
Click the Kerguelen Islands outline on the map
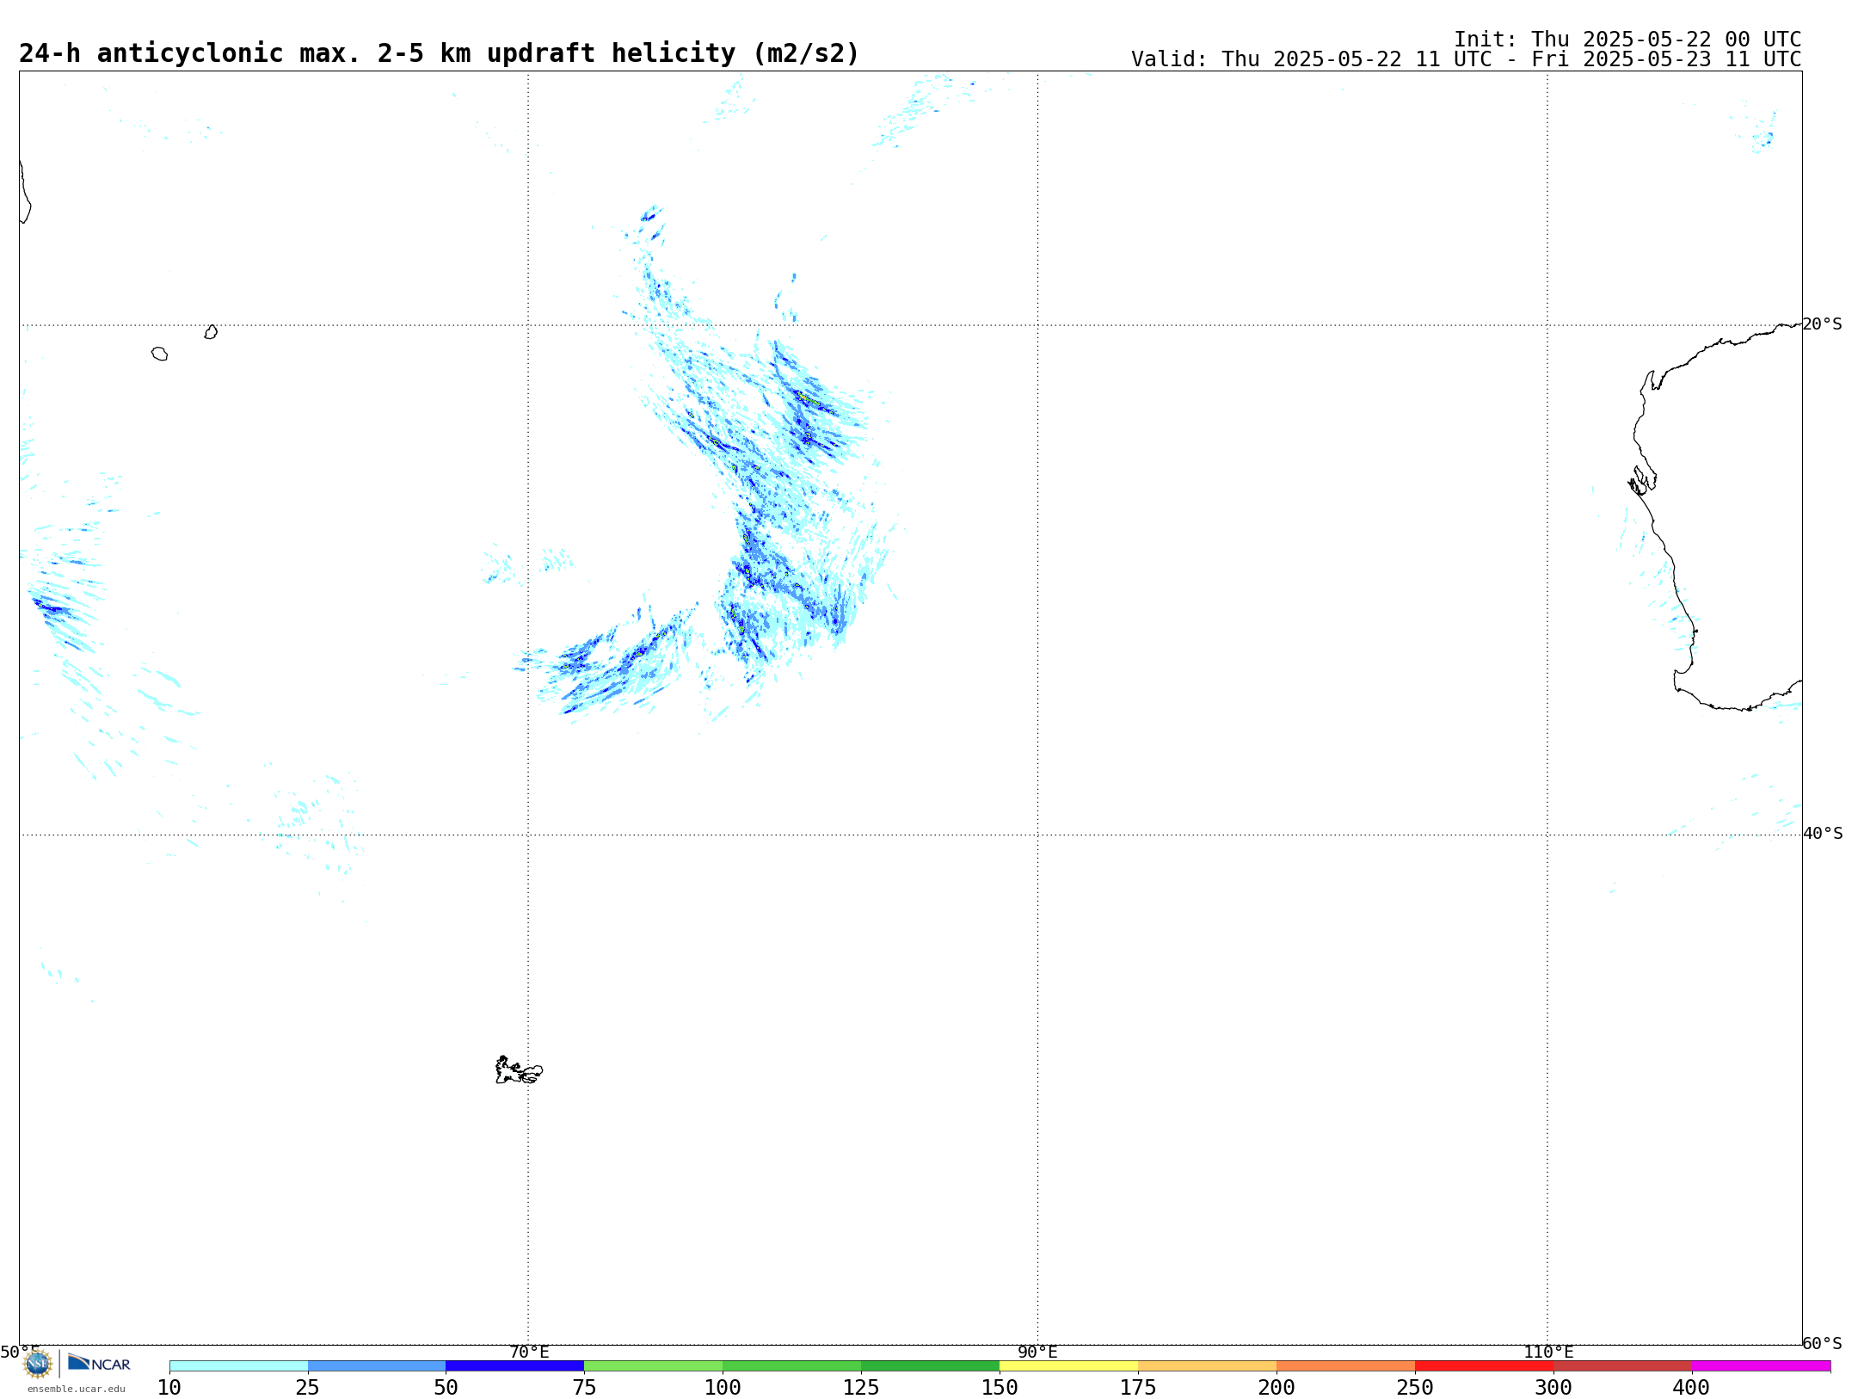coord(519,1070)
